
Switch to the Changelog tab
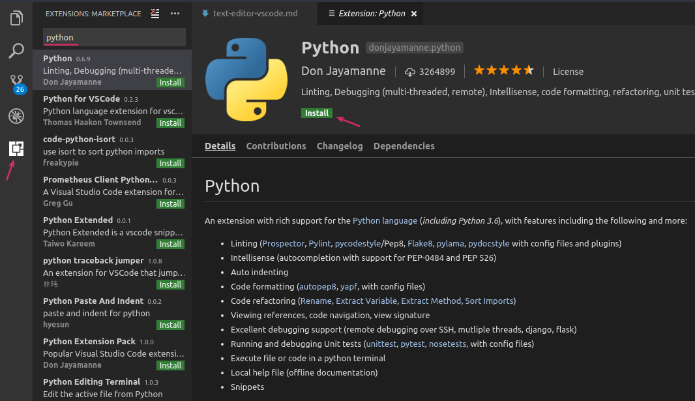coord(340,146)
